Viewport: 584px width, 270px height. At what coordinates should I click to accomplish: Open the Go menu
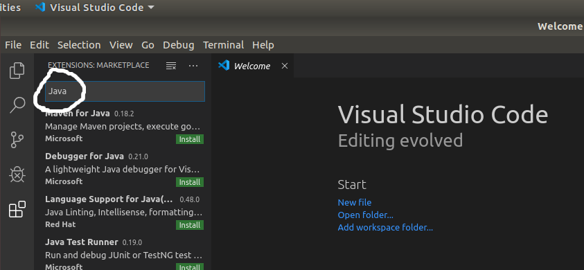148,45
